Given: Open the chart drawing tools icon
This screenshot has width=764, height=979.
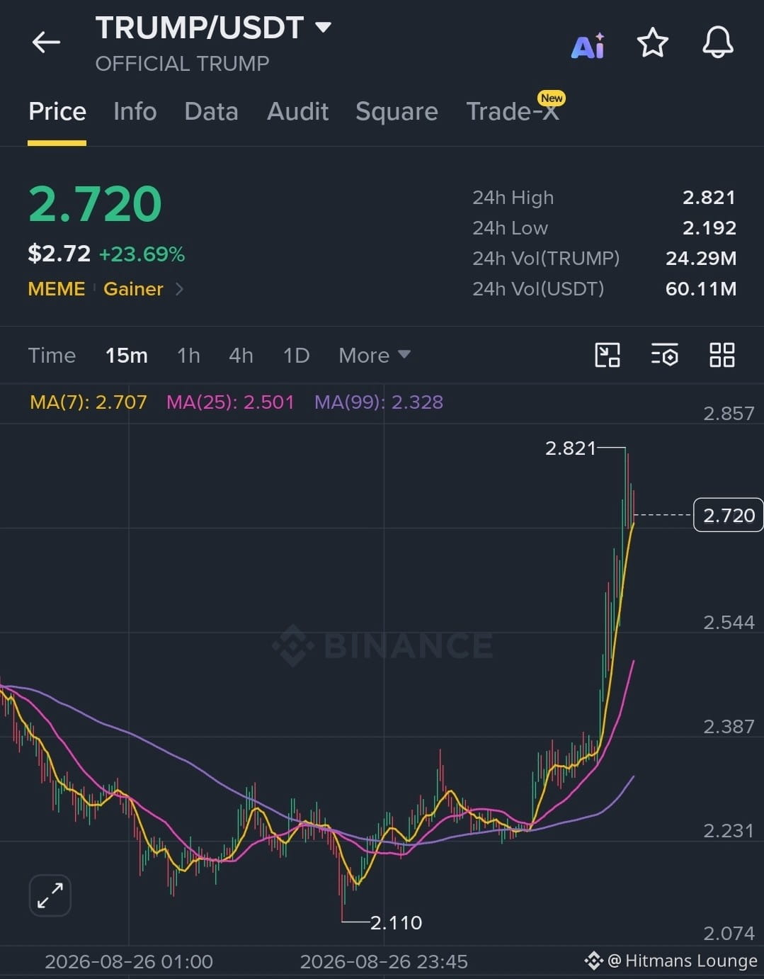Looking at the screenshot, I should (x=608, y=355).
